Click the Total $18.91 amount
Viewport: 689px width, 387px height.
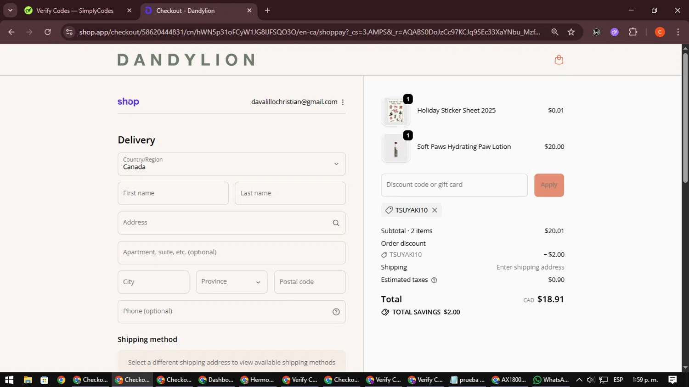[x=550, y=299]
